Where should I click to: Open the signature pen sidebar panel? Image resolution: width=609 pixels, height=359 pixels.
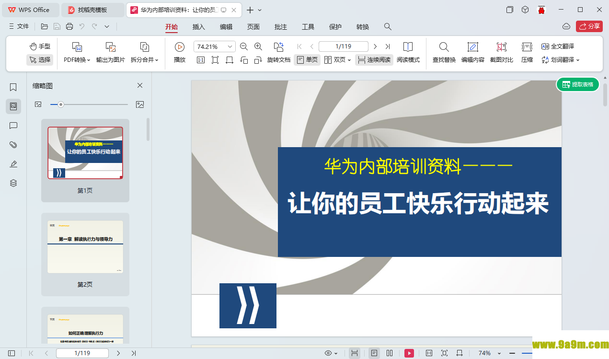[x=13, y=164]
